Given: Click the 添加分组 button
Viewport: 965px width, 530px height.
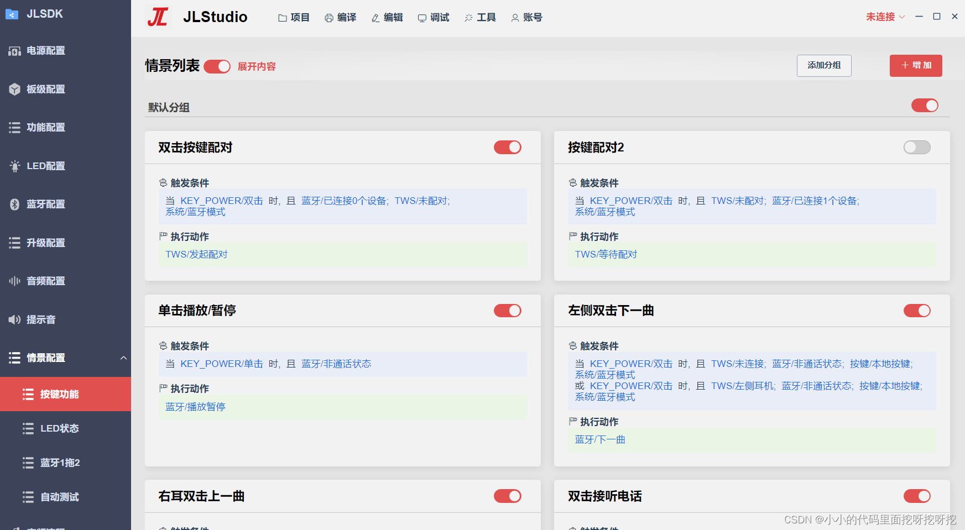Looking at the screenshot, I should coord(824,65).
